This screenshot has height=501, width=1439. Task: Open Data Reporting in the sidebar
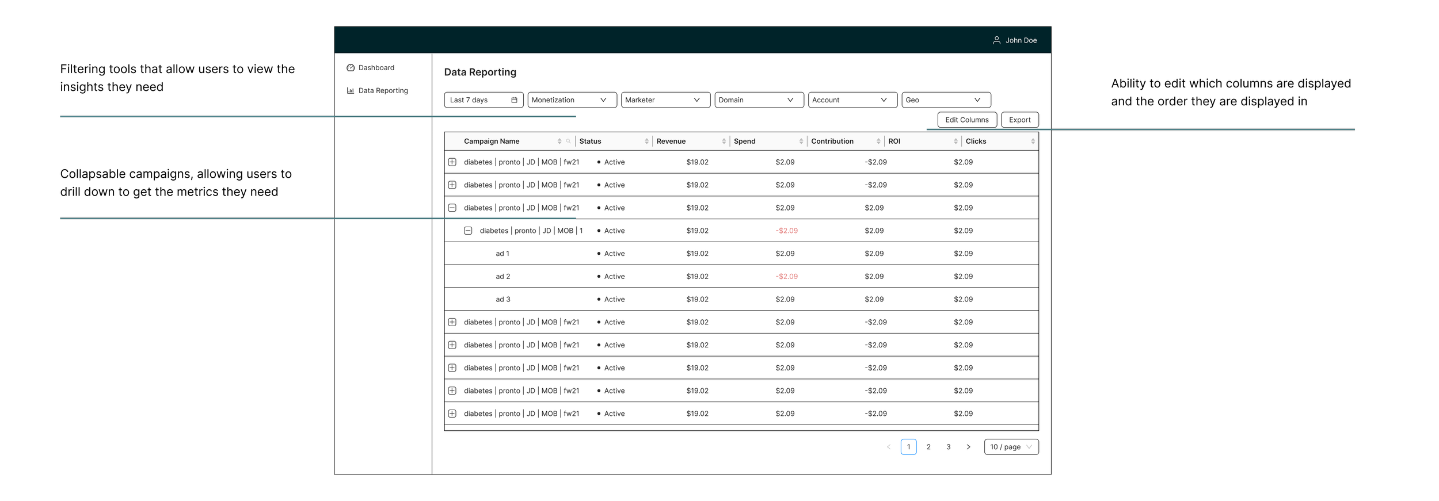(x=378, y=91)
